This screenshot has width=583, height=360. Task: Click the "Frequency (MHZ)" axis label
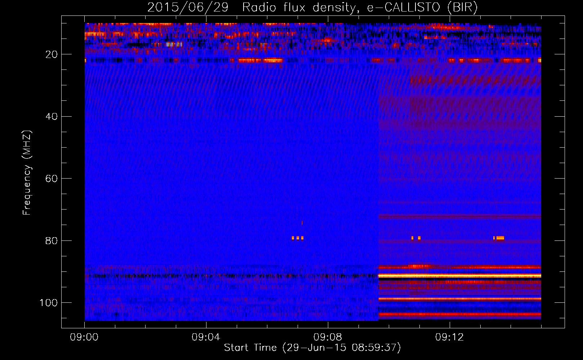pos(27,173)
